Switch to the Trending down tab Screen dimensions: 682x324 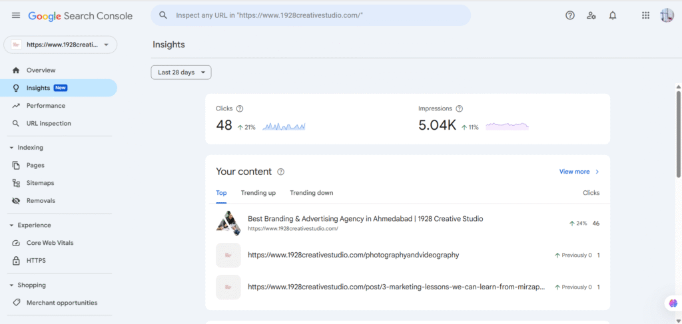312,193
